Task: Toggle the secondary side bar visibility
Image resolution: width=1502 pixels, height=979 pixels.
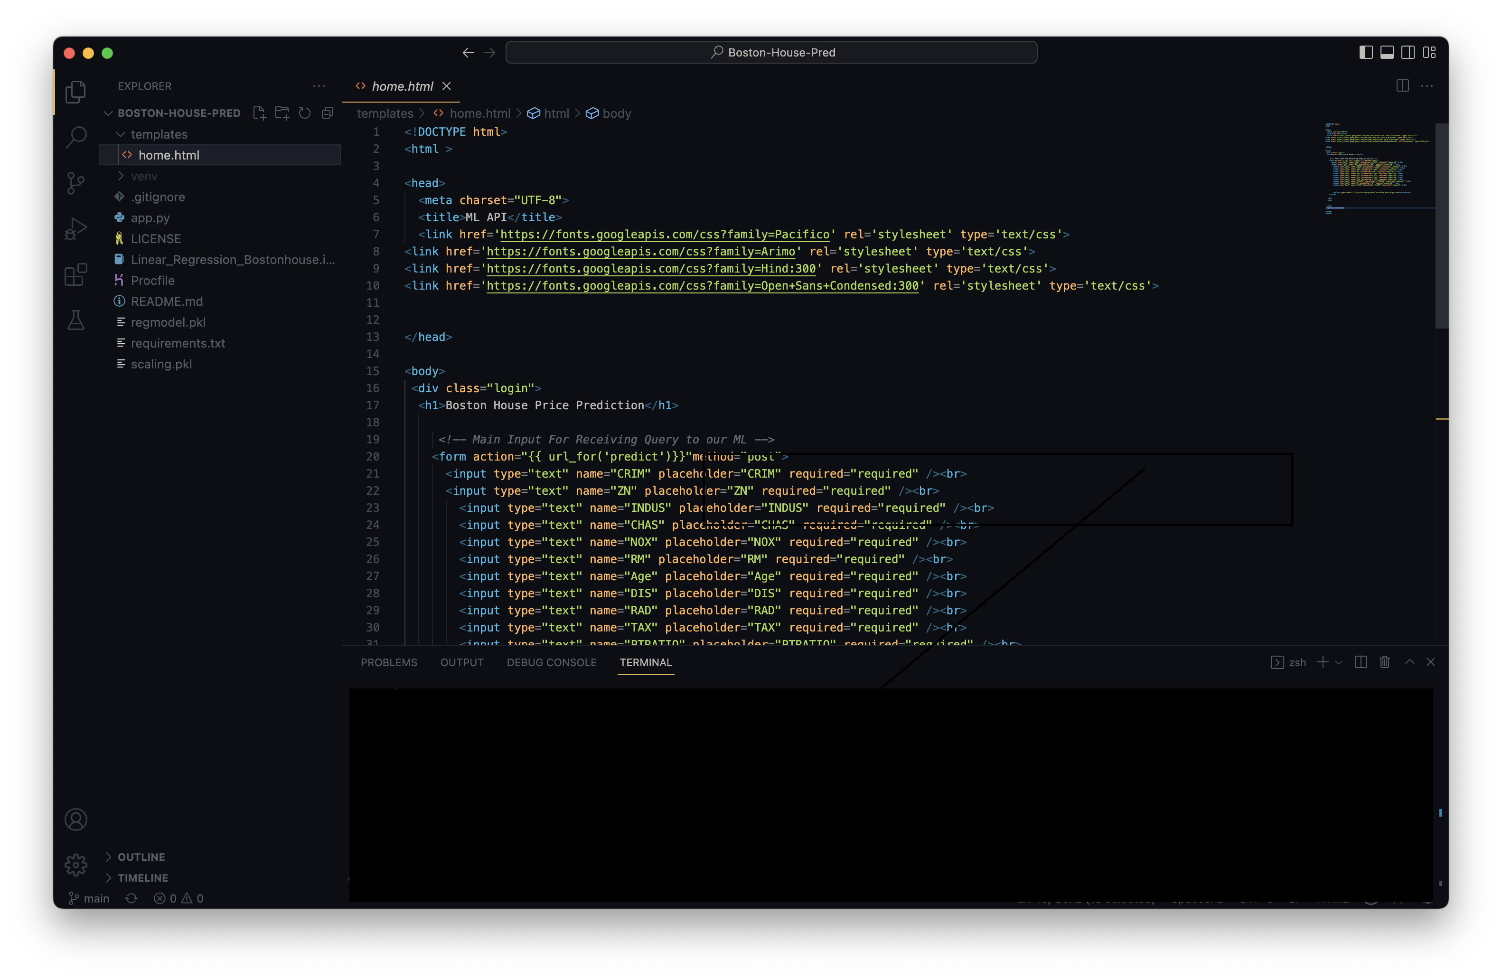Action: tap(1408, 52)
